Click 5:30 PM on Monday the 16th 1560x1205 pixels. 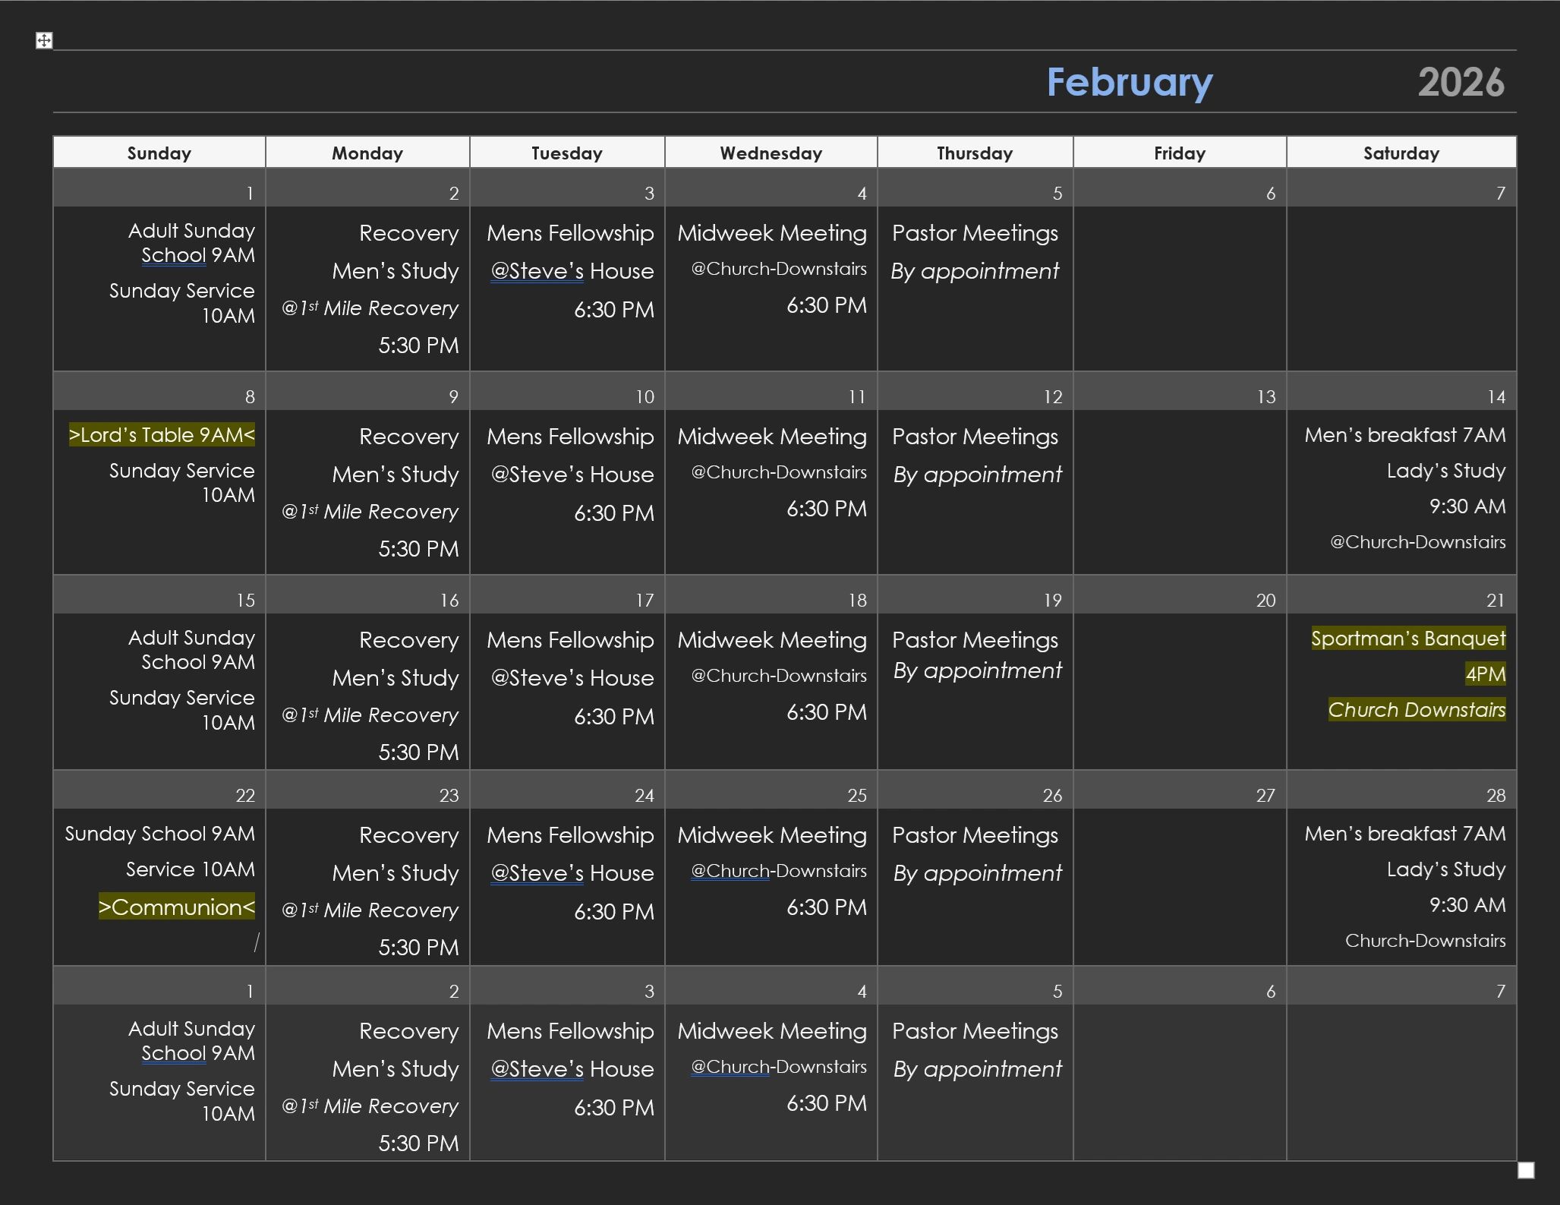click(418, 752)
